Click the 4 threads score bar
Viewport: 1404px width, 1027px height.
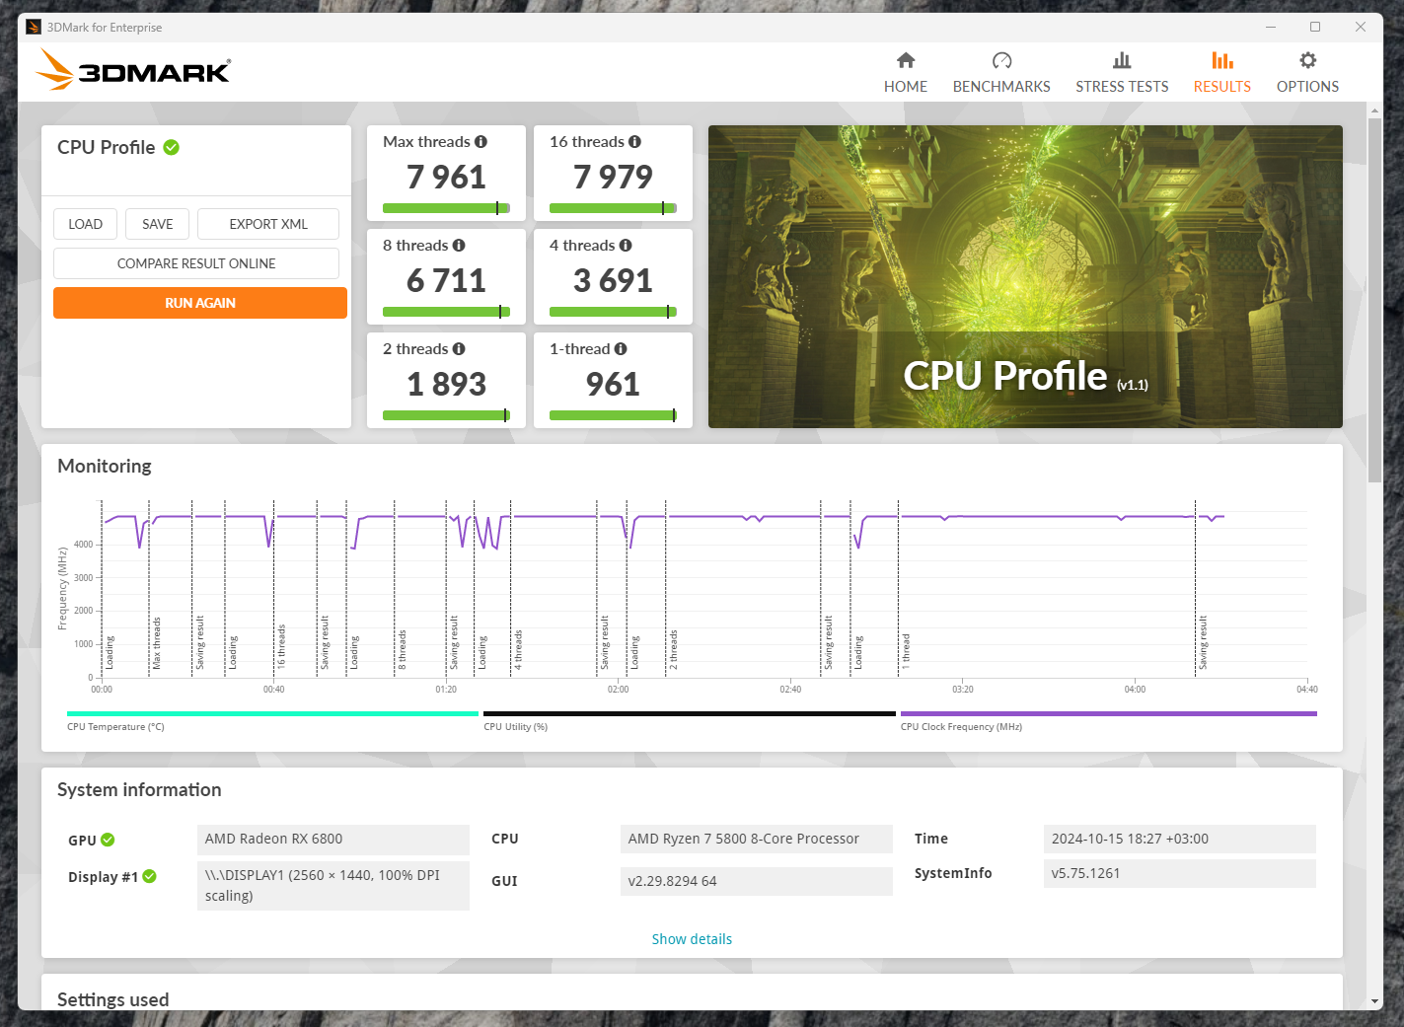point(613,312)
